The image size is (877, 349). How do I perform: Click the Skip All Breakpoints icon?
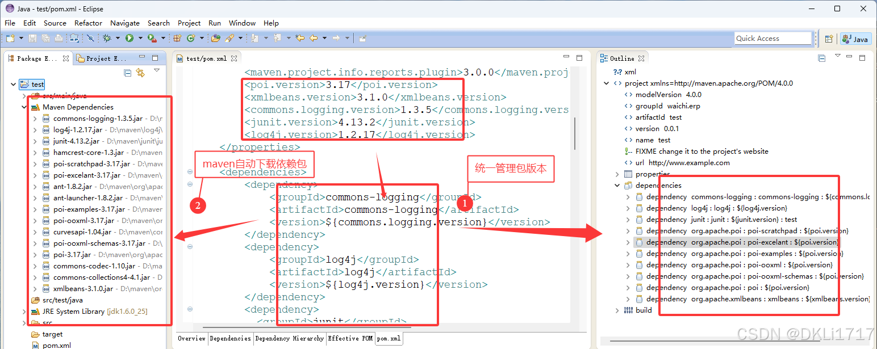90,38
